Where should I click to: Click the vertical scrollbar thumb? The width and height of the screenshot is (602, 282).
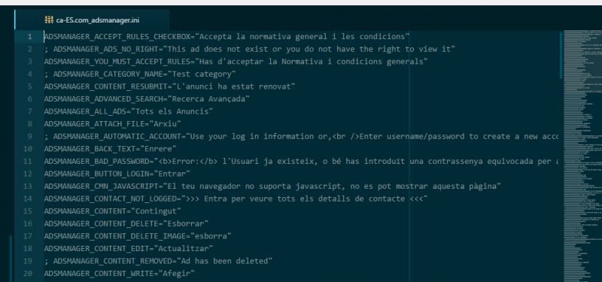(x=561, y=55)
